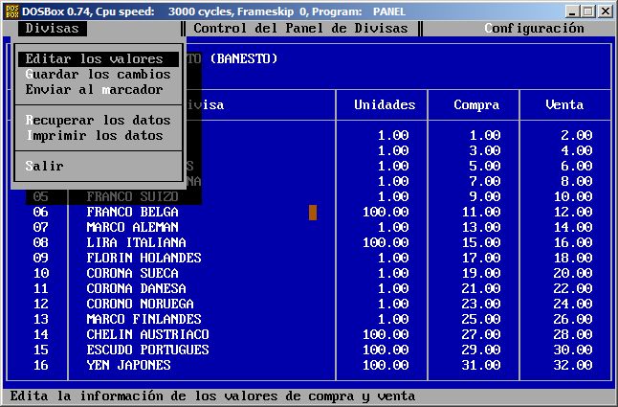Select the YEN JAPONES row
618x407 pixels.
click(128, 366)
